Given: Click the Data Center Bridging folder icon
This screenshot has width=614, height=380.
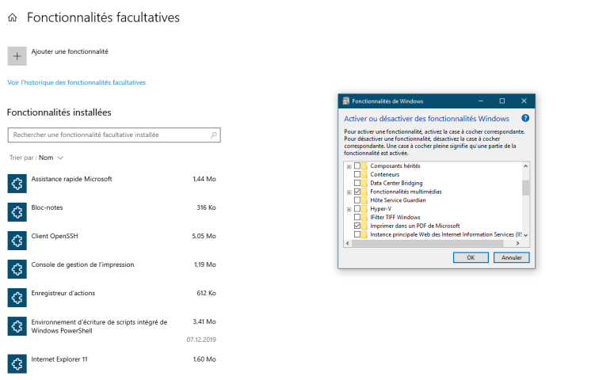Looking at the screenshot, I should 364,183.
